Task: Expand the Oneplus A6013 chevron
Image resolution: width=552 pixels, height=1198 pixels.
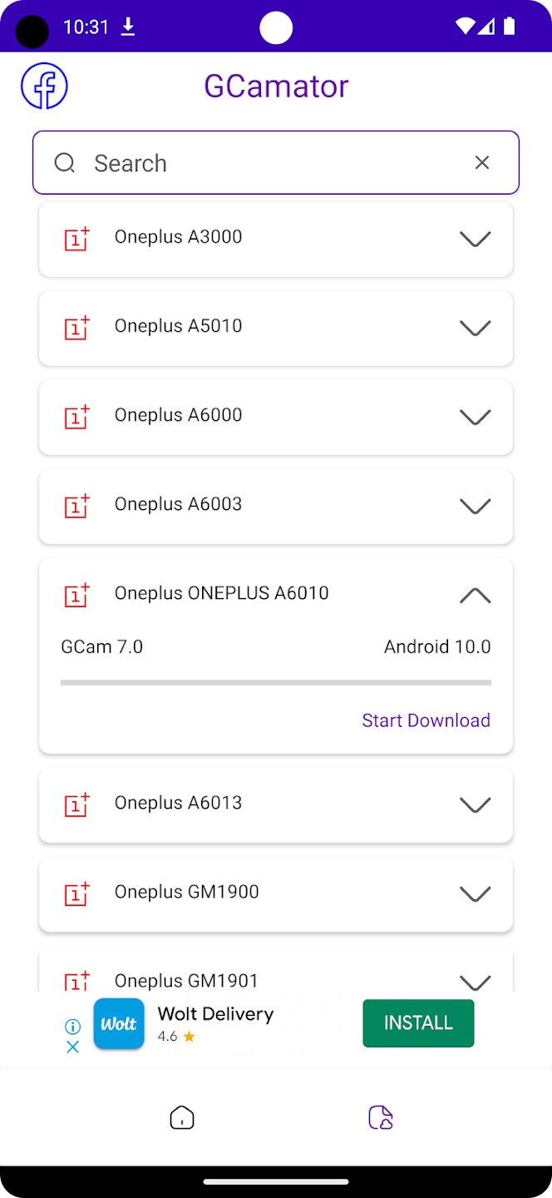Action: [x=475, y=804]
